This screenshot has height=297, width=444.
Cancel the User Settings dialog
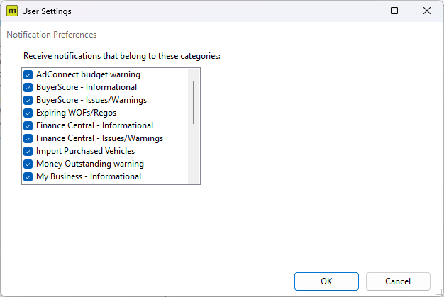point(398,281)
